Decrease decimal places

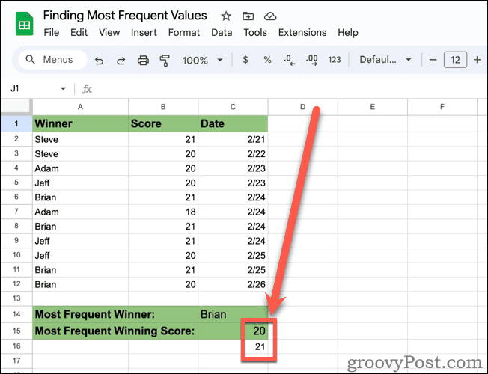[289, 60]
